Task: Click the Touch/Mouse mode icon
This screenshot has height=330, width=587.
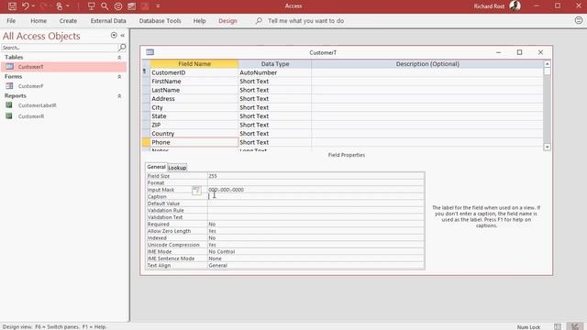Action: [60, 6]
